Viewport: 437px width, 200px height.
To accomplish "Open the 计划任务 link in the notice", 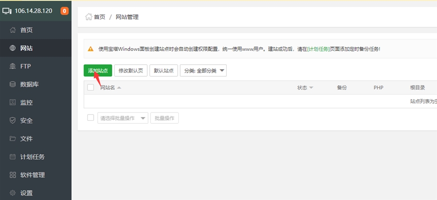I will coord(319,49).
